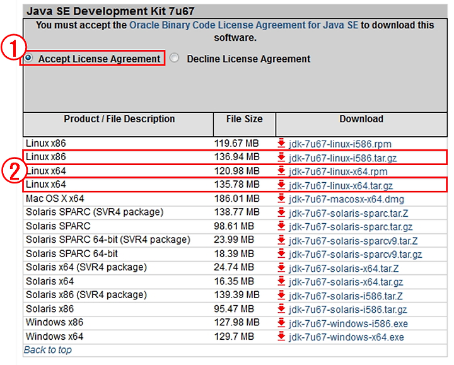This screenshot has height=365, width=454.
Task: Click the 136.94 MB file size
Action: (237, 157)
